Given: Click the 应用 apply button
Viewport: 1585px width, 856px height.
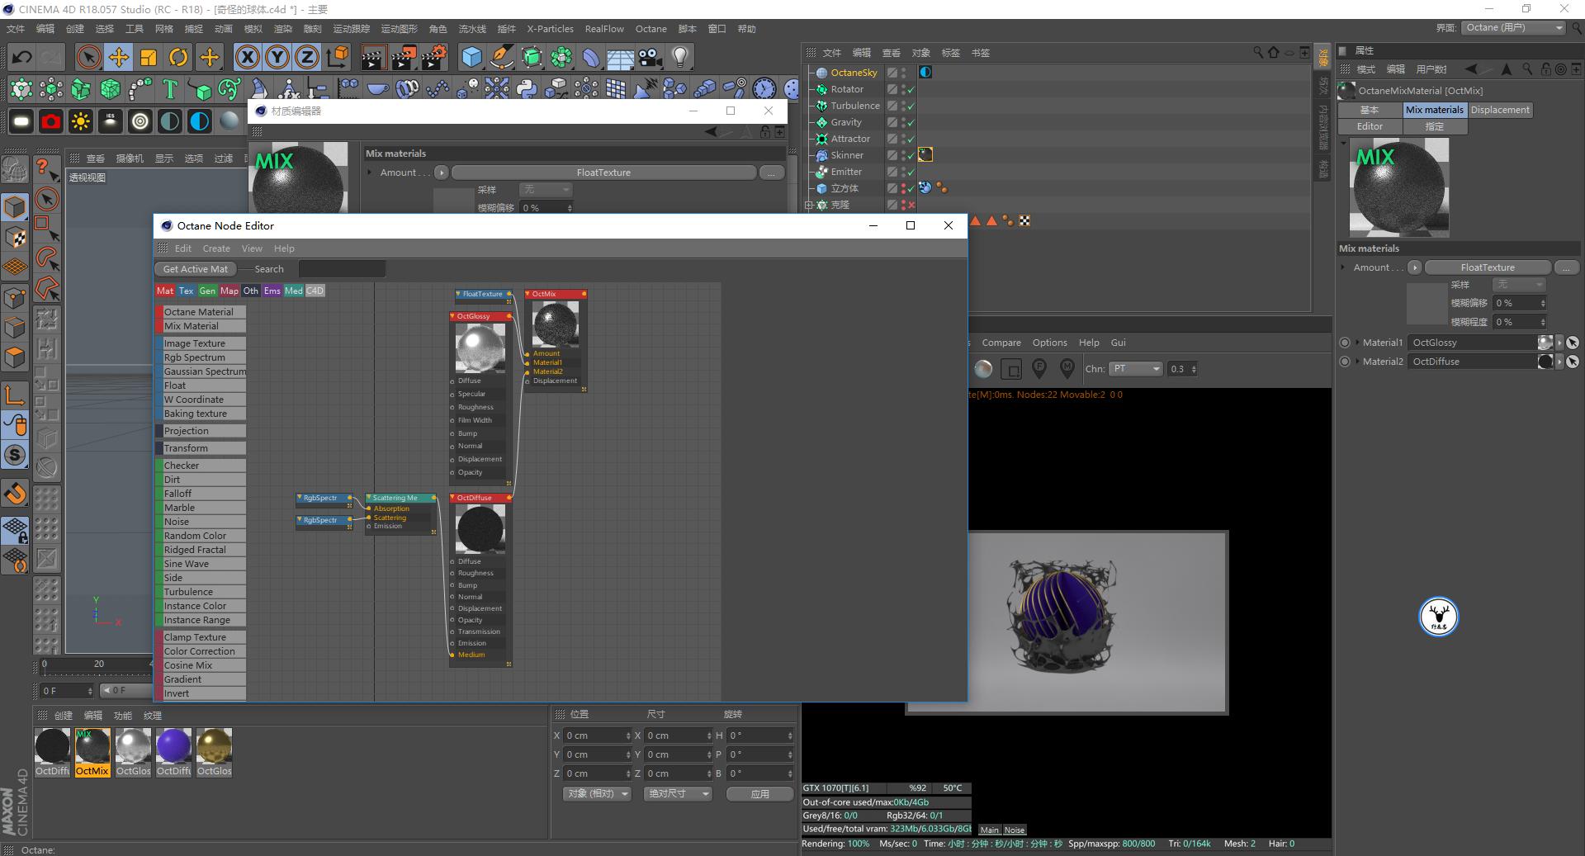Looking at the screenshot, I should (x=759, y=794).
